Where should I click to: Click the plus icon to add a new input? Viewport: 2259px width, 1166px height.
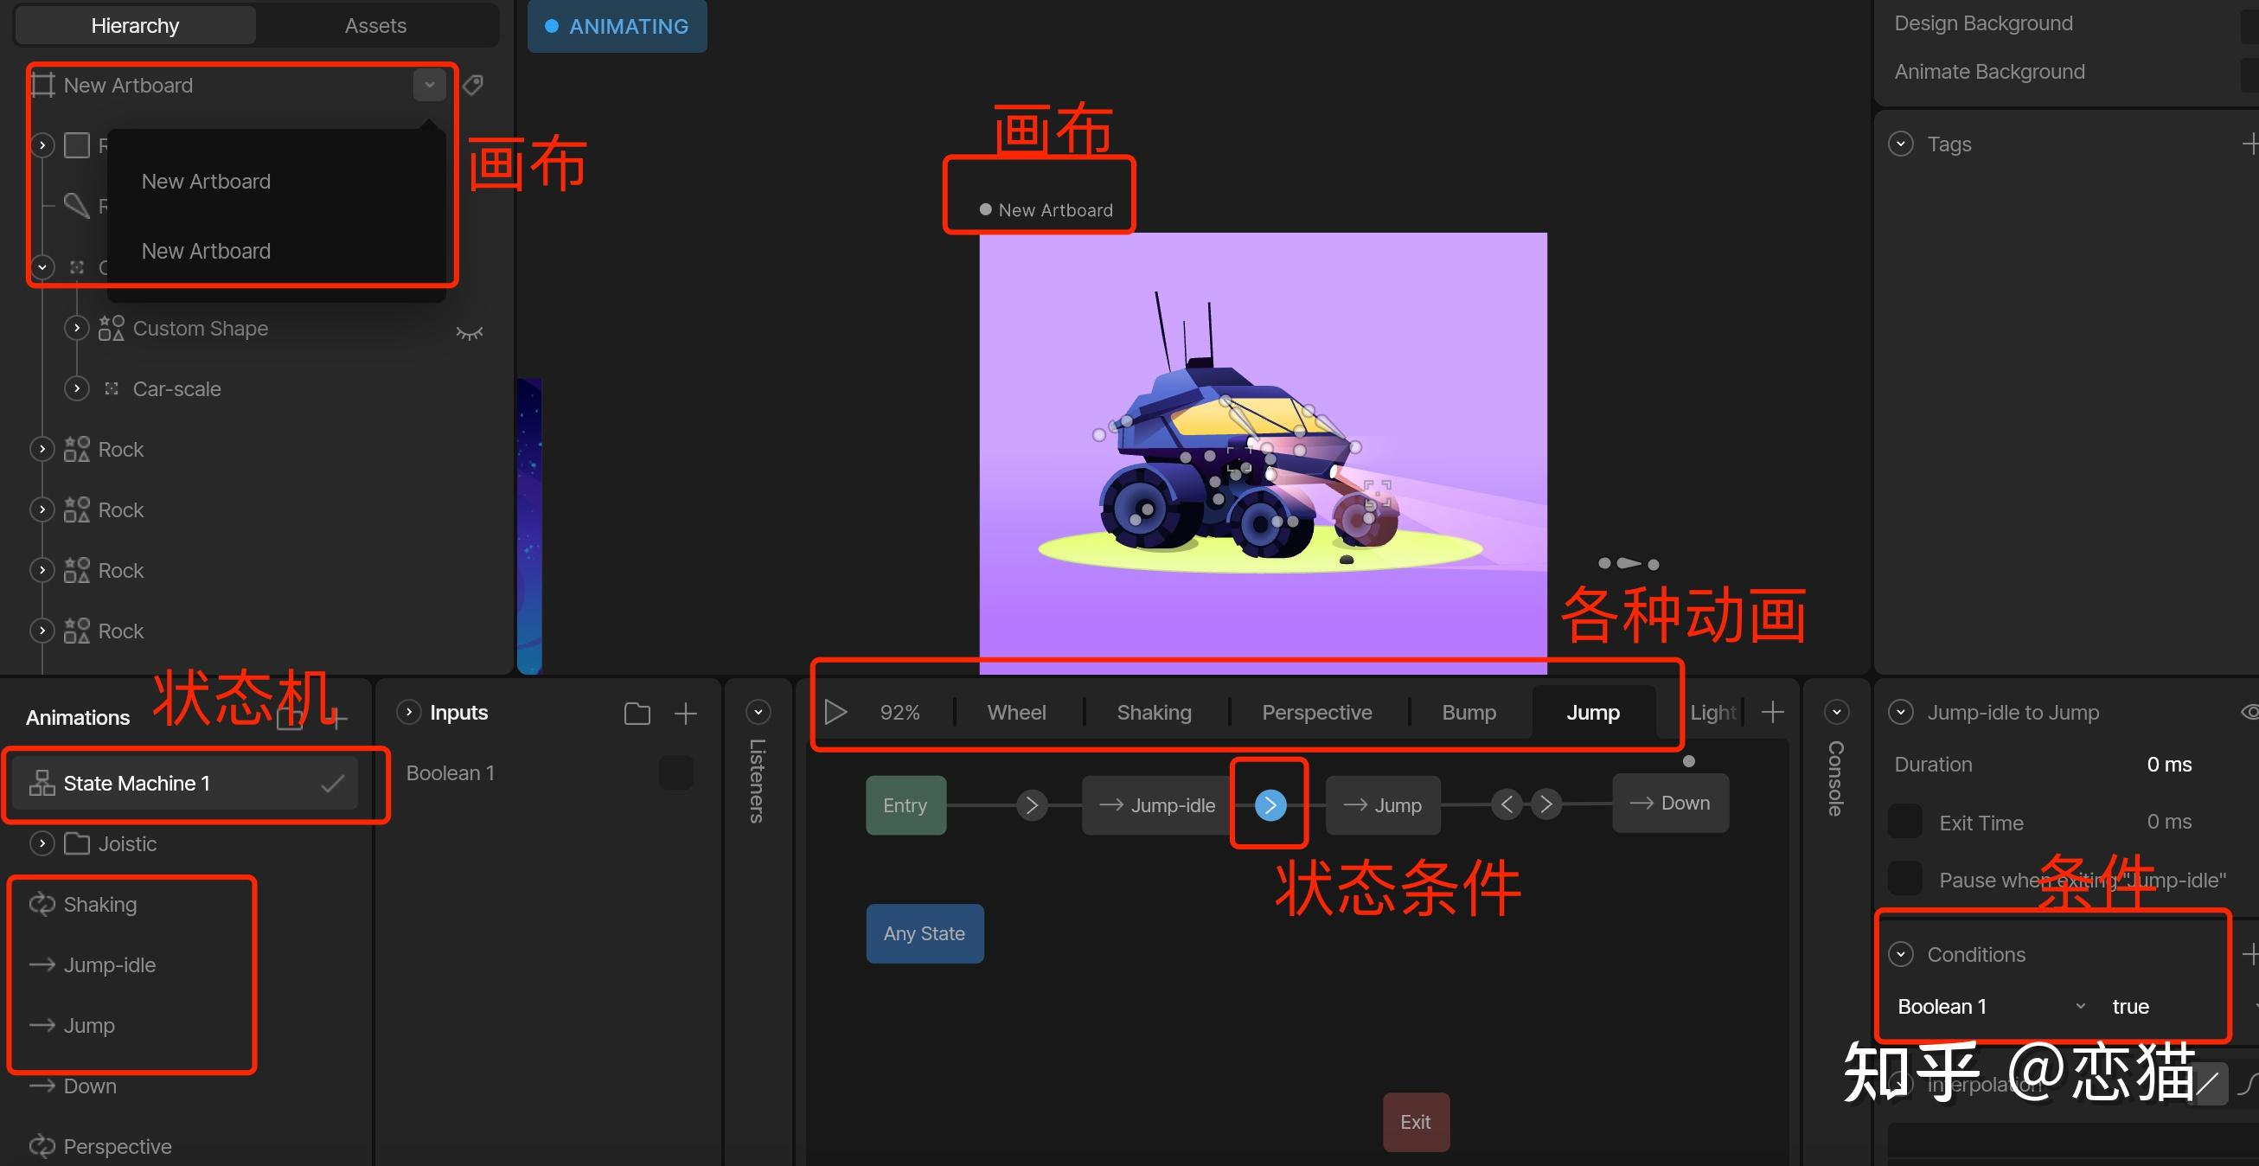point(686,713)
